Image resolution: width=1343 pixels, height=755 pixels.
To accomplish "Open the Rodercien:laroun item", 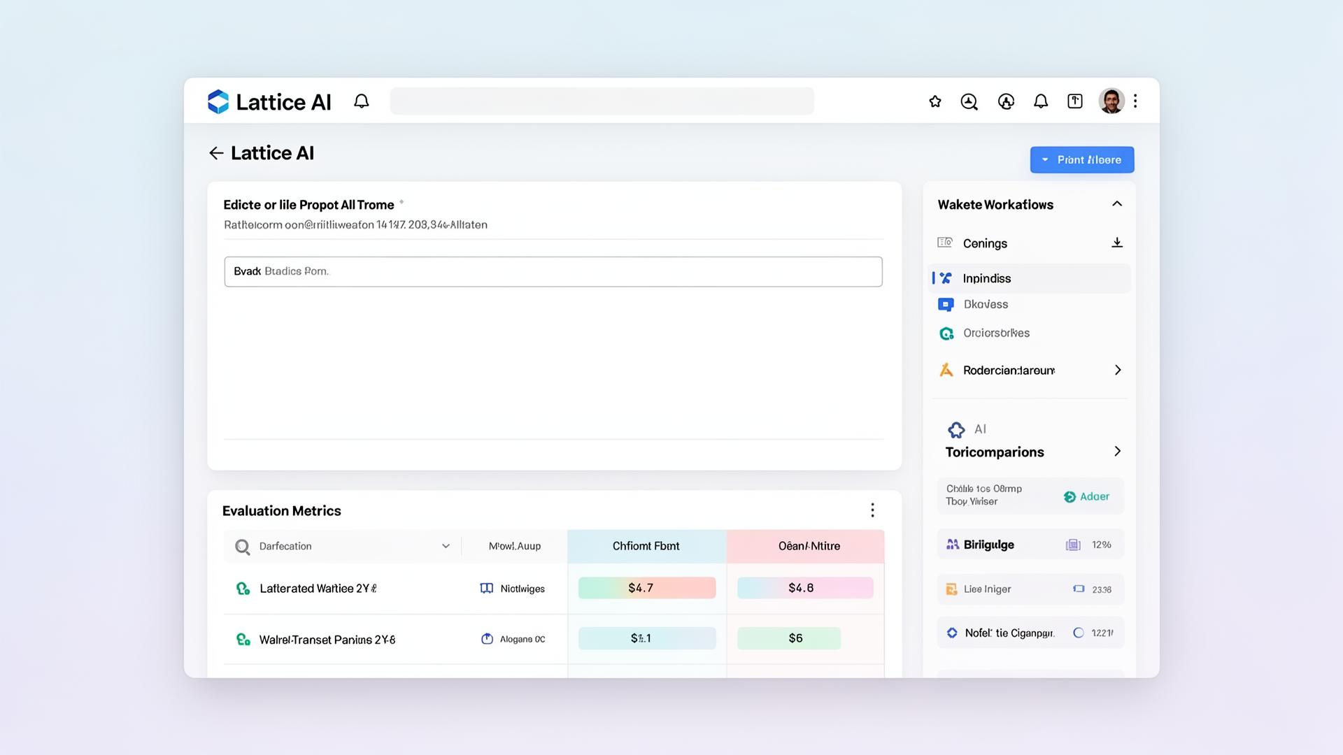I will [x=1009, y=371].
